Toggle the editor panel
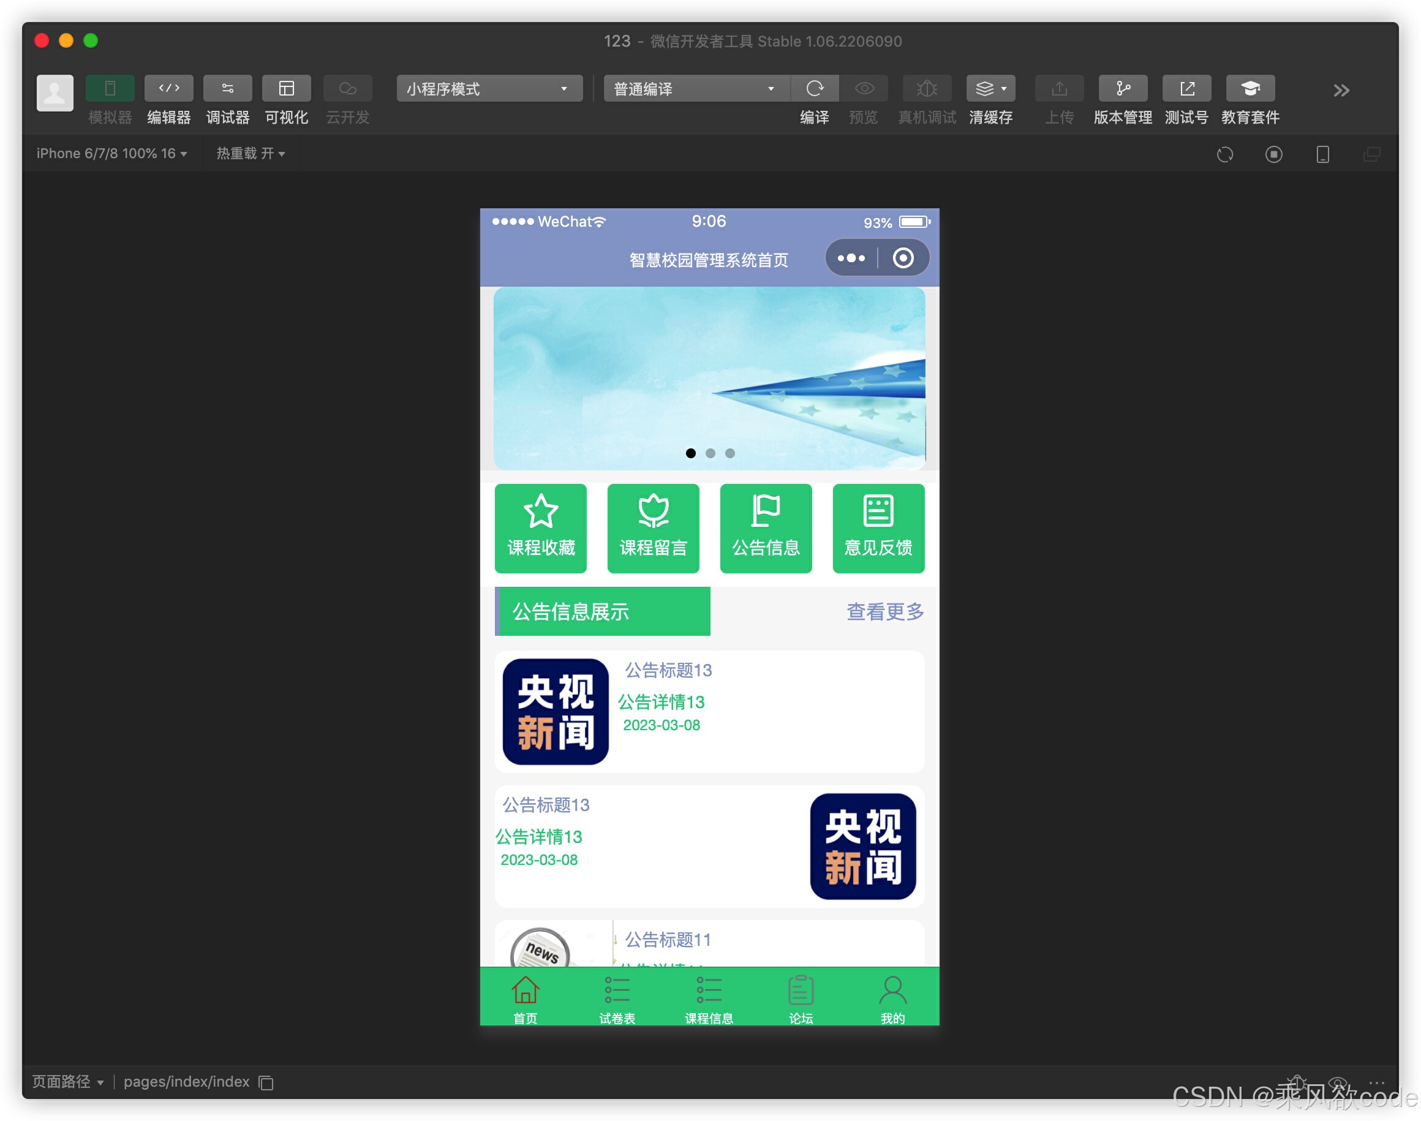 168,89
